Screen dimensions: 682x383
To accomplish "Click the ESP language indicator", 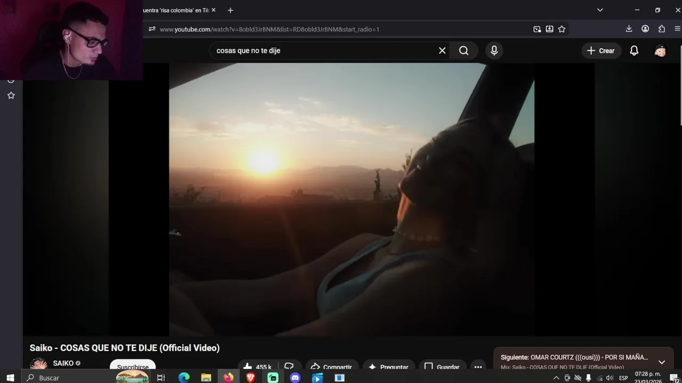I will (623, 378).
